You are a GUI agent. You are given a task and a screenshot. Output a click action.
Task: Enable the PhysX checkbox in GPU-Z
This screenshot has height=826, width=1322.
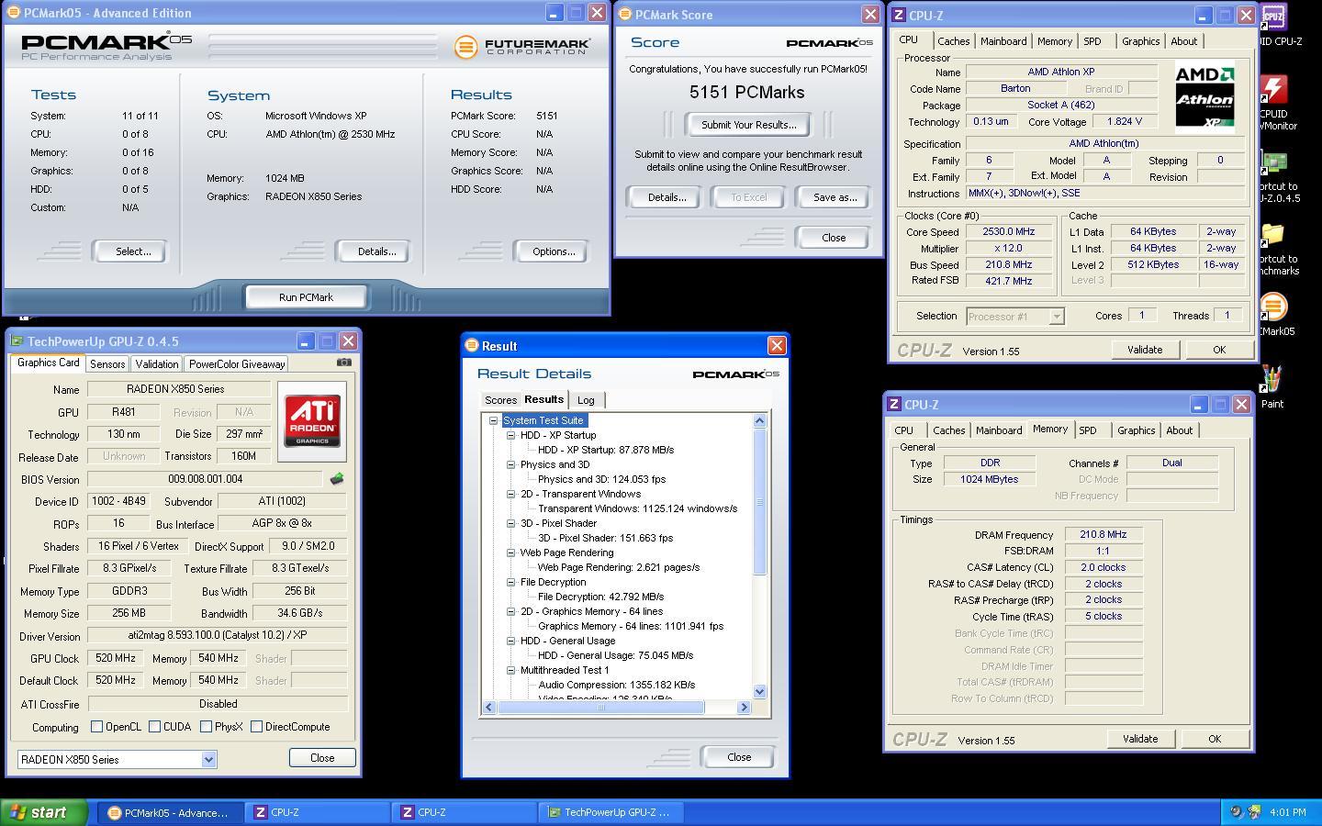tap(206, 727)
